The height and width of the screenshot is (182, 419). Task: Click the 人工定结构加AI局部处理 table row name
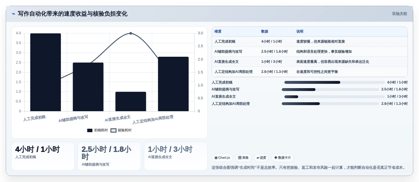234,72
